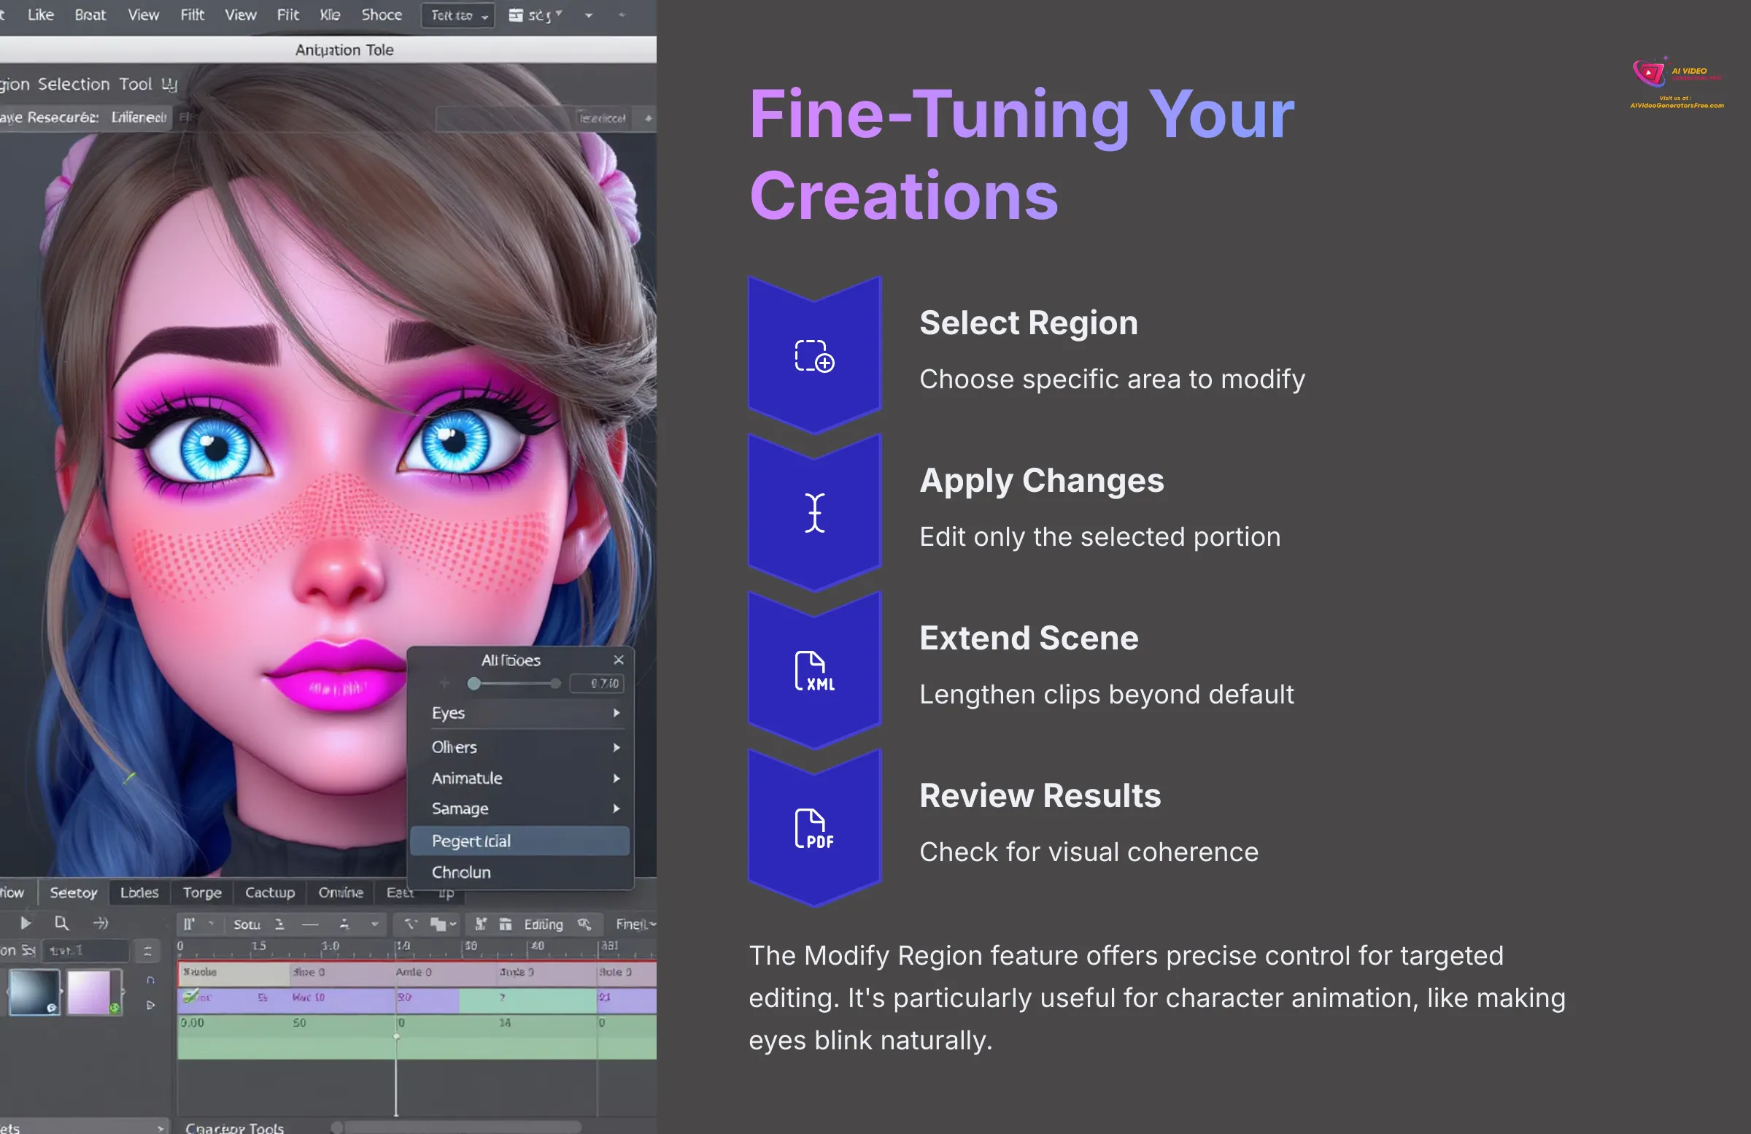Click the Select Region dashed-square icon
This screenshot has height=1134, width=1751.
coord(813,356)
